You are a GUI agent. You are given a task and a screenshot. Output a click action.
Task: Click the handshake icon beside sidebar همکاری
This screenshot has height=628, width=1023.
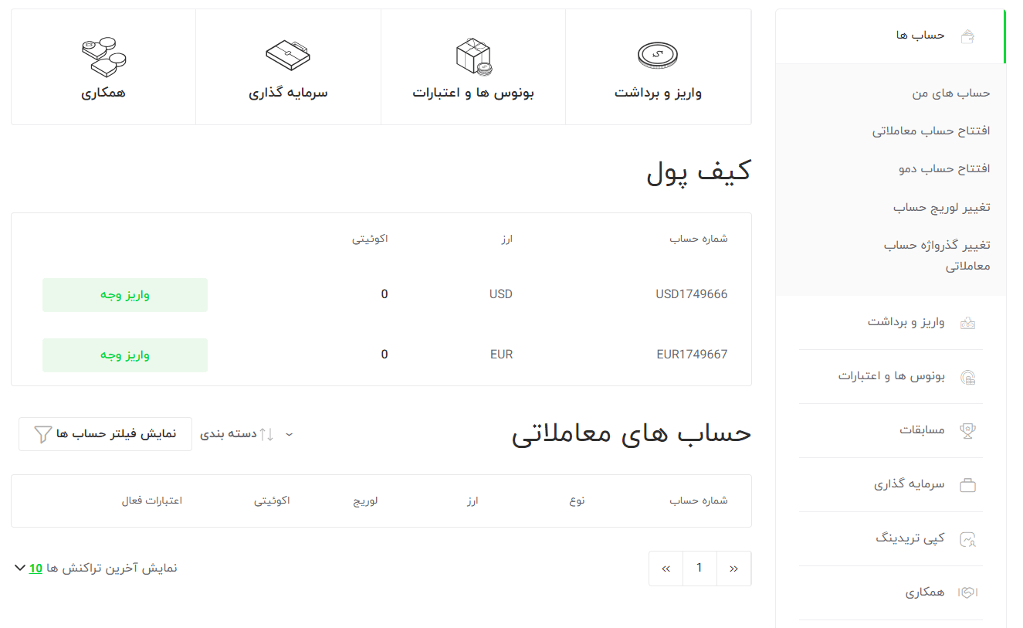(967, 592)
